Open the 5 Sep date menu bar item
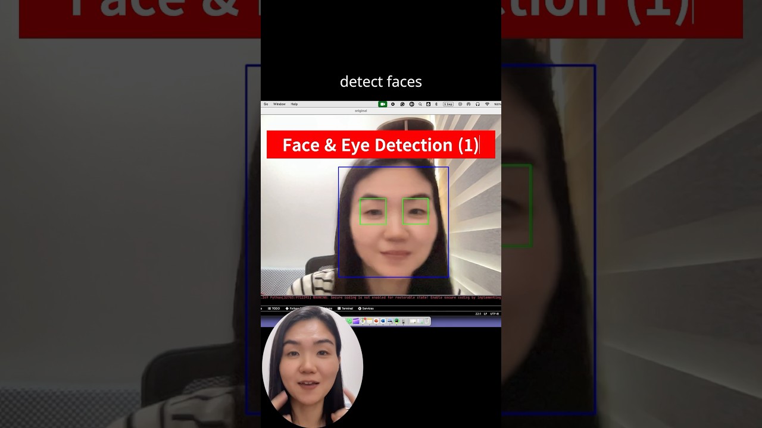 pyautogui.click(x=448, y=104)
